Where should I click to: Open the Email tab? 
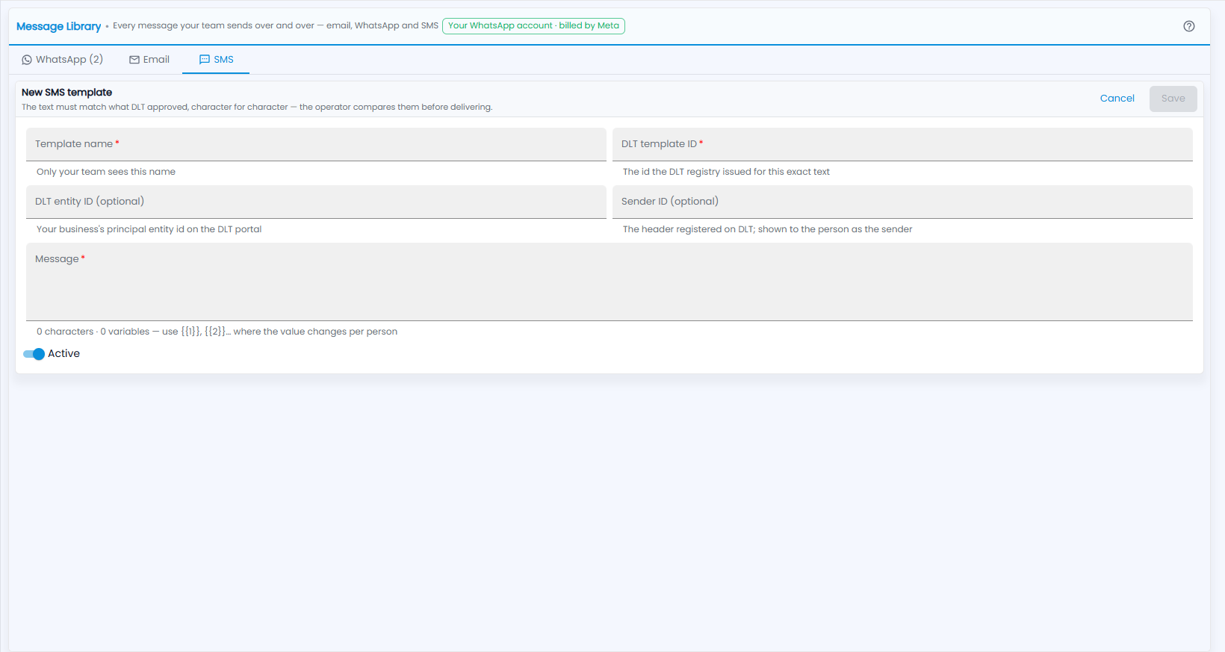(149, 60)
